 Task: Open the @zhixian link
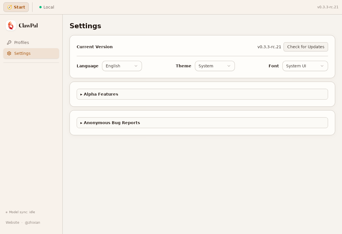32,223
